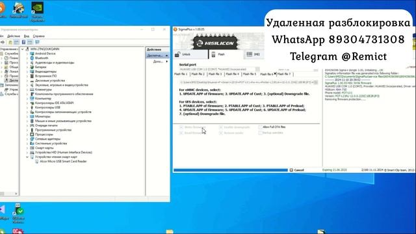This screenshot has width=416, height=234.
Task: Open the Справка menu
Action: coord(39,36)
